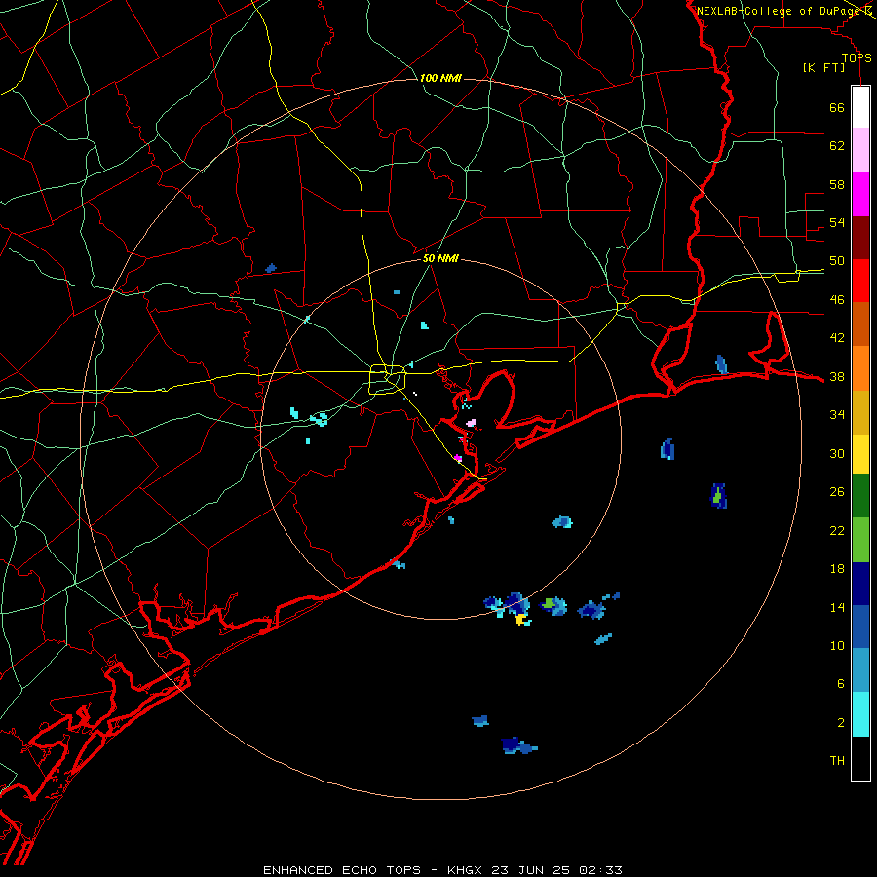The height and width of the screenshot is (877, 877).
Task: Click the '[K FT]' units label
Action: (823, 68)
